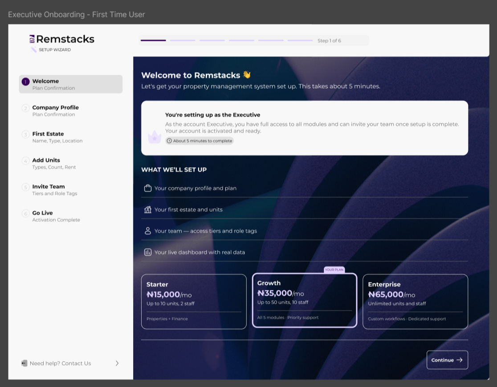Click the briefcase icon for company profile
The height and width of the screenshot is (387, 497).
(148, 188)
